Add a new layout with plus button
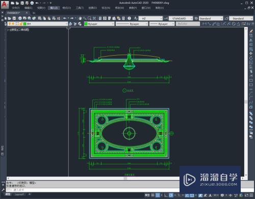255x199 pixels. tap(30, 194)
